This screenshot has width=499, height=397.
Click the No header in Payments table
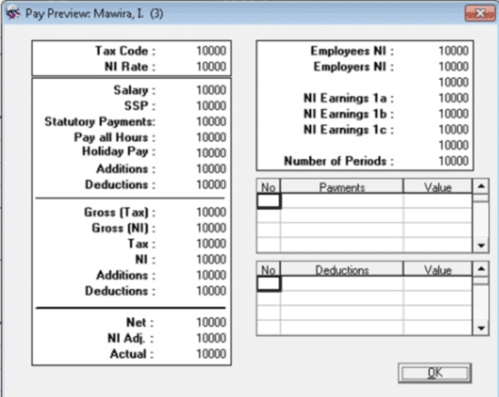pyautogui.click(x=269, y=187)
